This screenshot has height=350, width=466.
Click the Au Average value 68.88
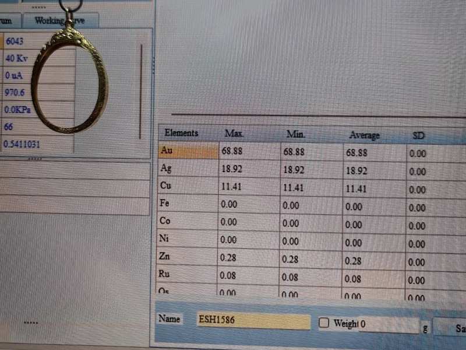[356, 153]
